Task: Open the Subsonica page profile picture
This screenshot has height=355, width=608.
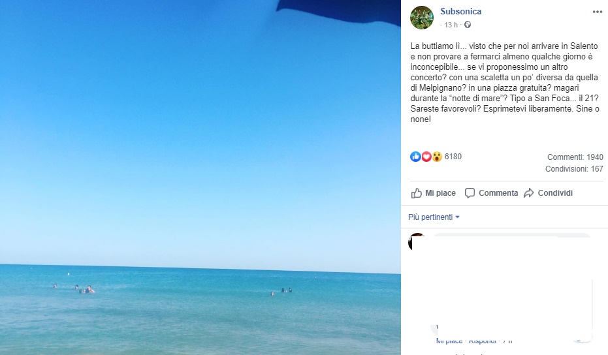Action: 422,18
